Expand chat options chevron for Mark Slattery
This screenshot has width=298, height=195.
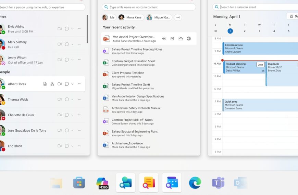click(72, 44)
